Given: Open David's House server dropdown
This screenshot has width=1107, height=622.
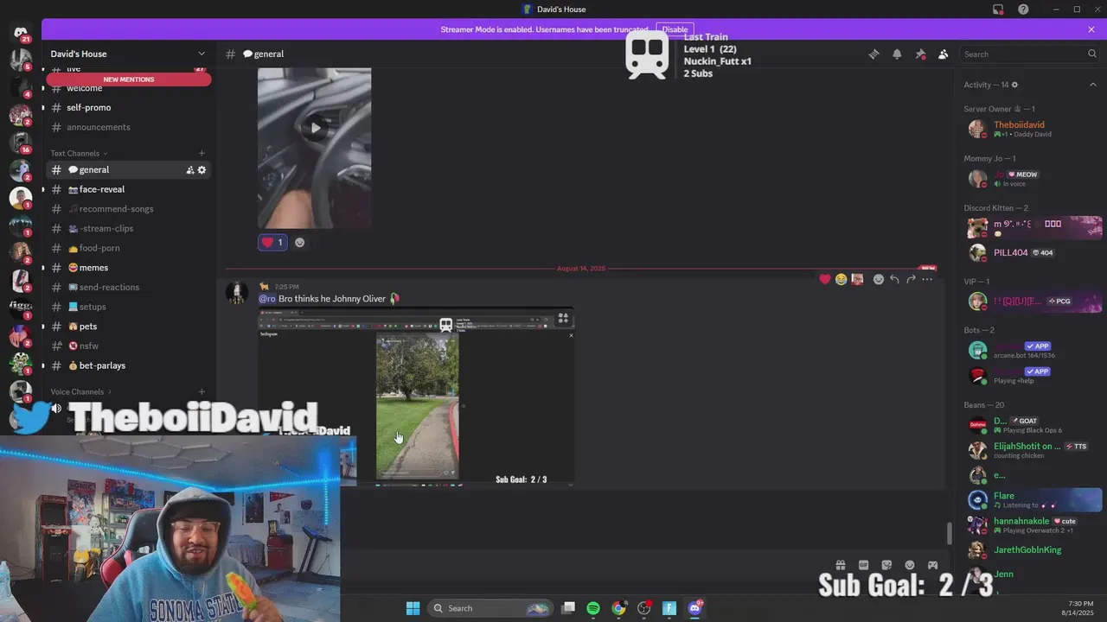Looking at the screenshot, I should coord(128,54).
